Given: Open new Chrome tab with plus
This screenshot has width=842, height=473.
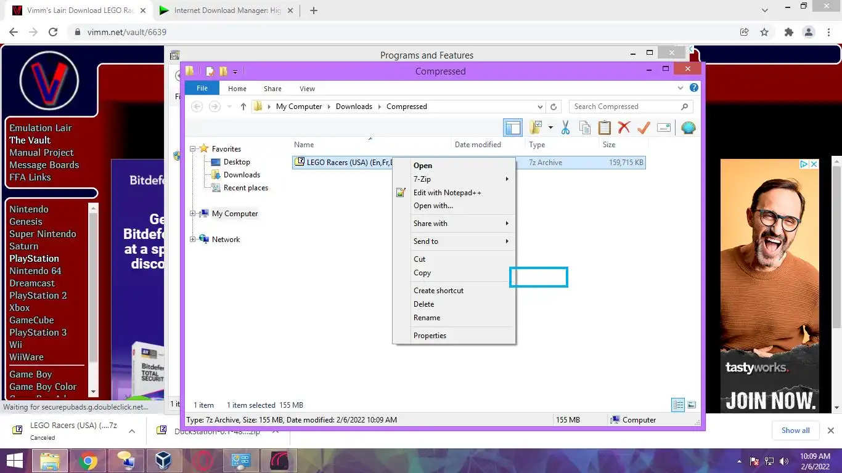Looking at the screenshot, I should (x=313, y=10).
